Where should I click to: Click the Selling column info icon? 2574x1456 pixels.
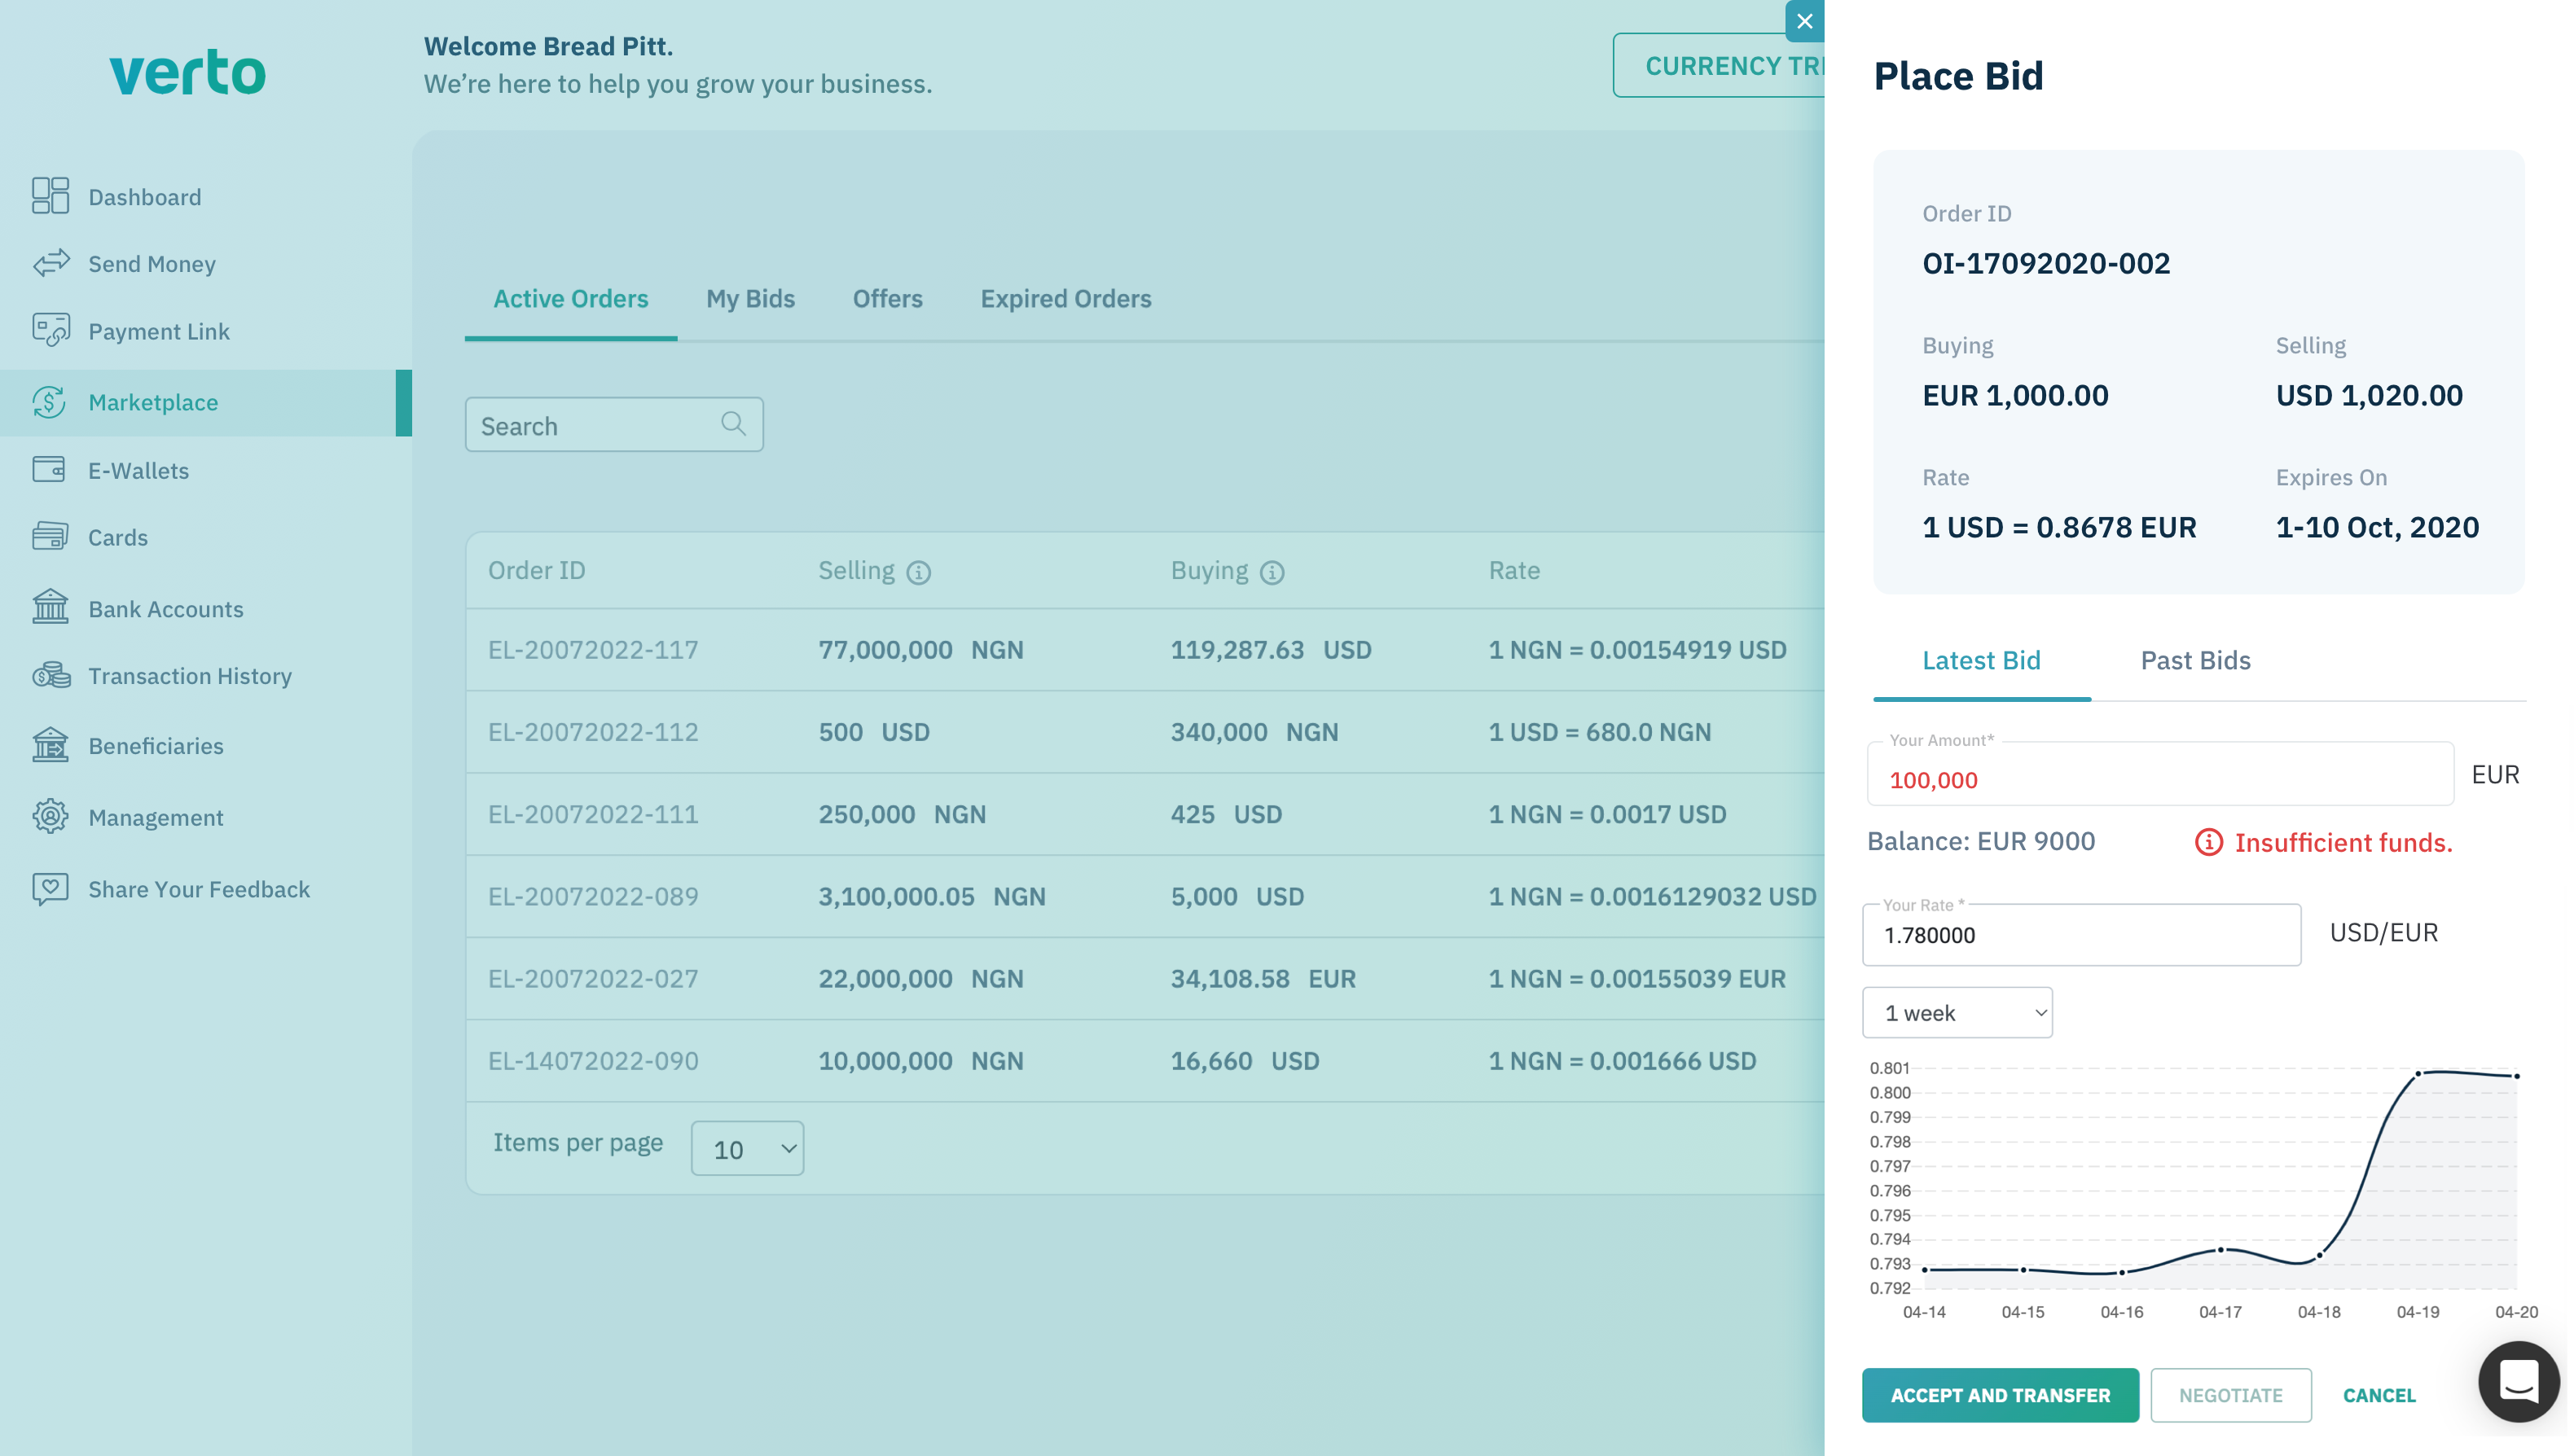click(x=918, y=572)
